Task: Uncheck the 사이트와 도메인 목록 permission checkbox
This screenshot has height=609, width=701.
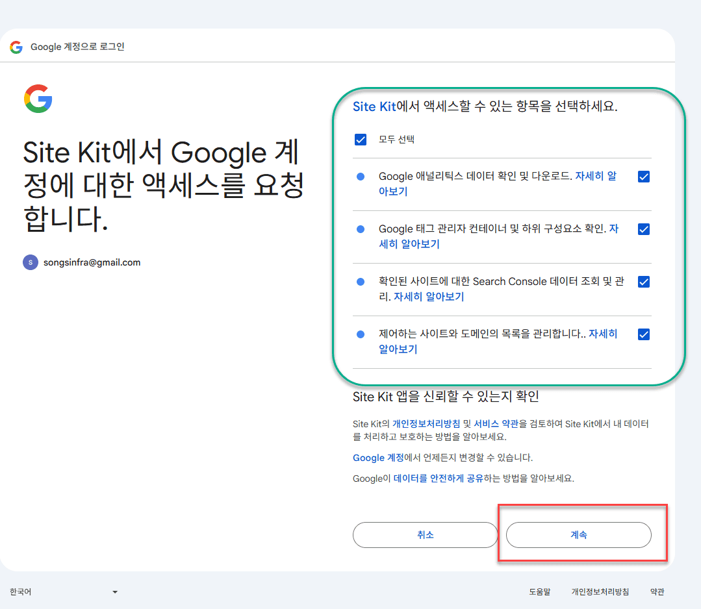Action: [x=643, y=334]
